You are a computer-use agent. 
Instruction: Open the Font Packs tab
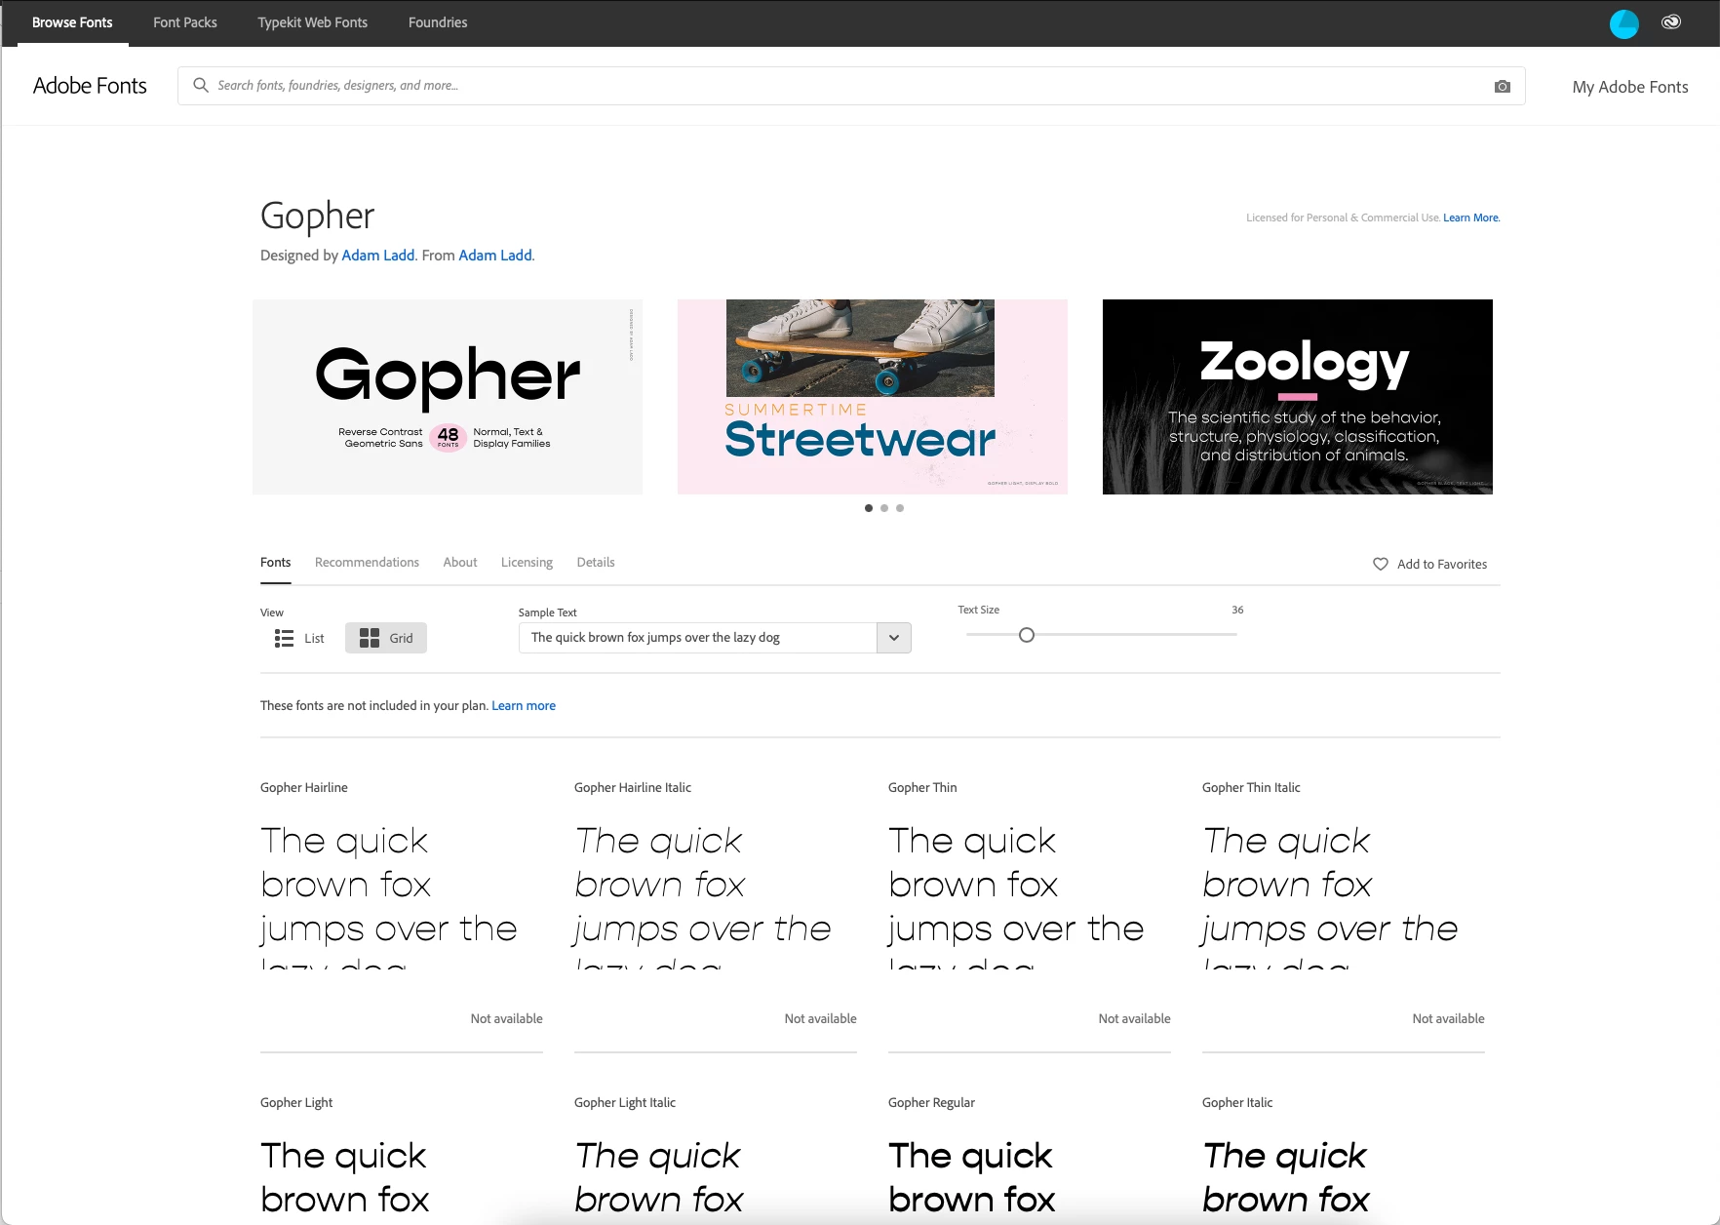point(185,22)
